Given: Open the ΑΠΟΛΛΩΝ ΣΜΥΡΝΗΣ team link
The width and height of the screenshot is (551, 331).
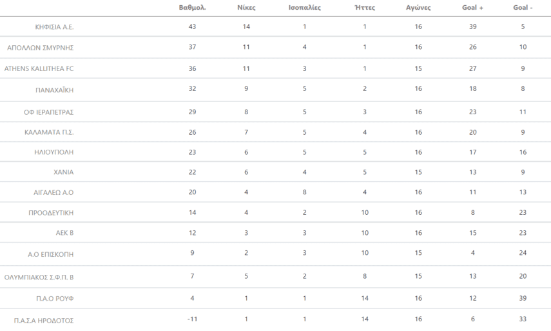Looking at the screenshot, I should point(40,48).
